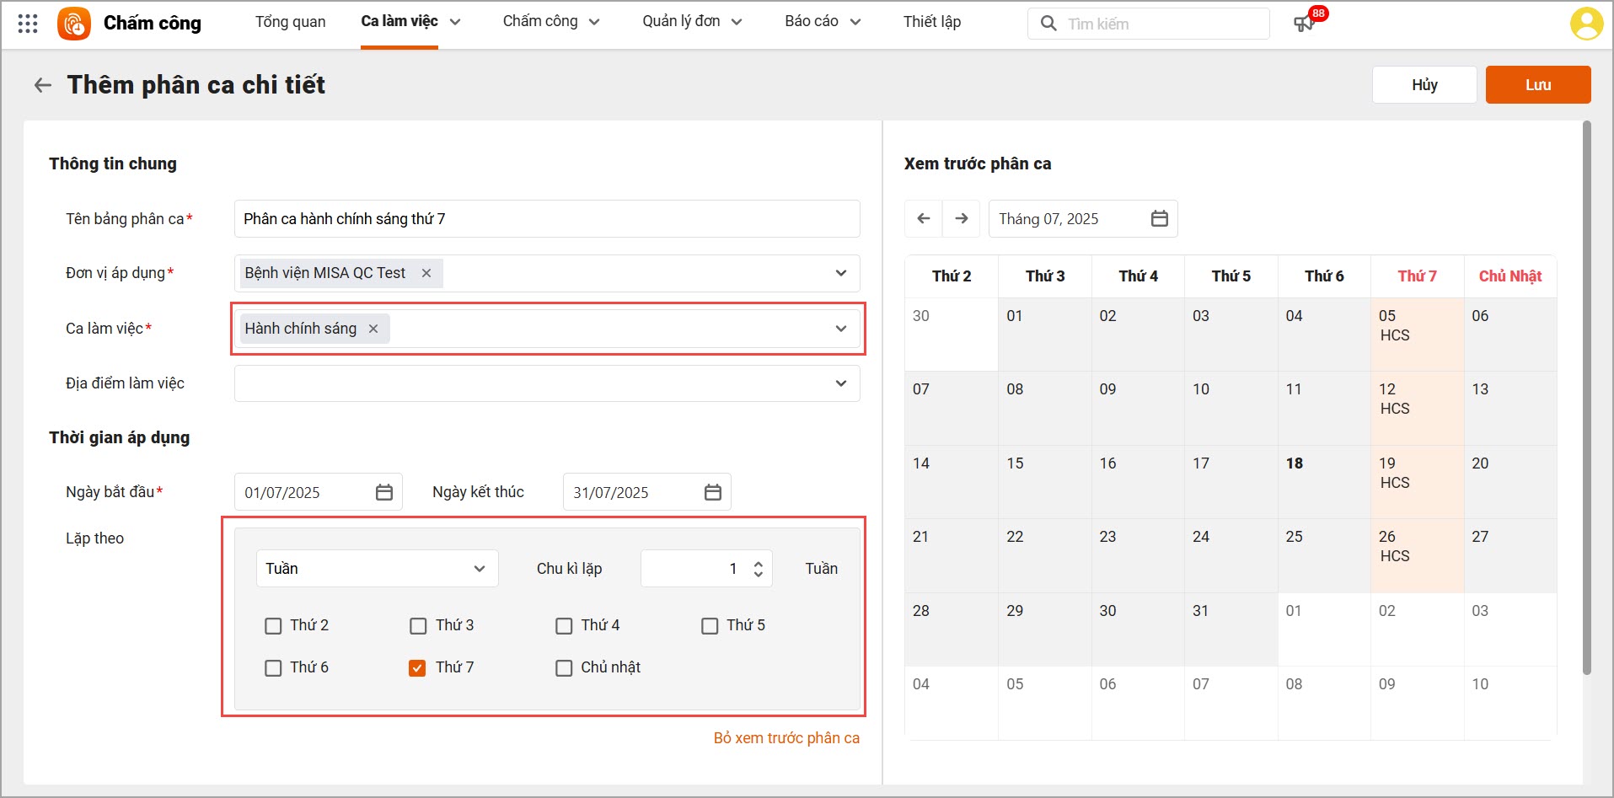Remove the Hành chính sáng shift tag
This screenshot has width=1614, height=798.
[x=373, y=329]
